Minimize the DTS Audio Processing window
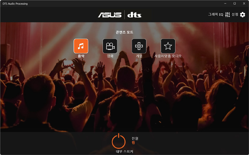This screenshot has height=155, width=249. 225,4
